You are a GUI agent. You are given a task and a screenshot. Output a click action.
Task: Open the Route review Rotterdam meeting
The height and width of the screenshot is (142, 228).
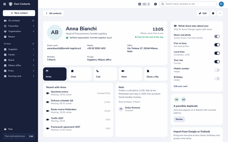(x=78, y=111)
